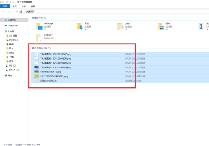Collapse the 最近使用的文件 group
Viewport: 209px width, 146px height.
click(x=30, y=48)
